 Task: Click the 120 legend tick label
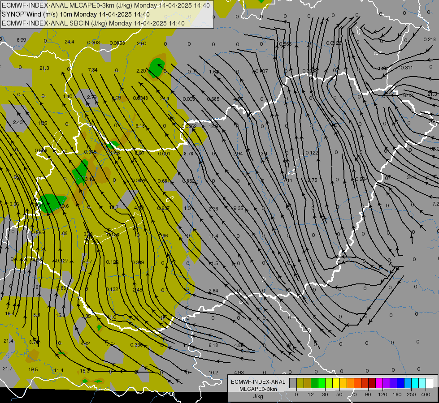[382, 394]
